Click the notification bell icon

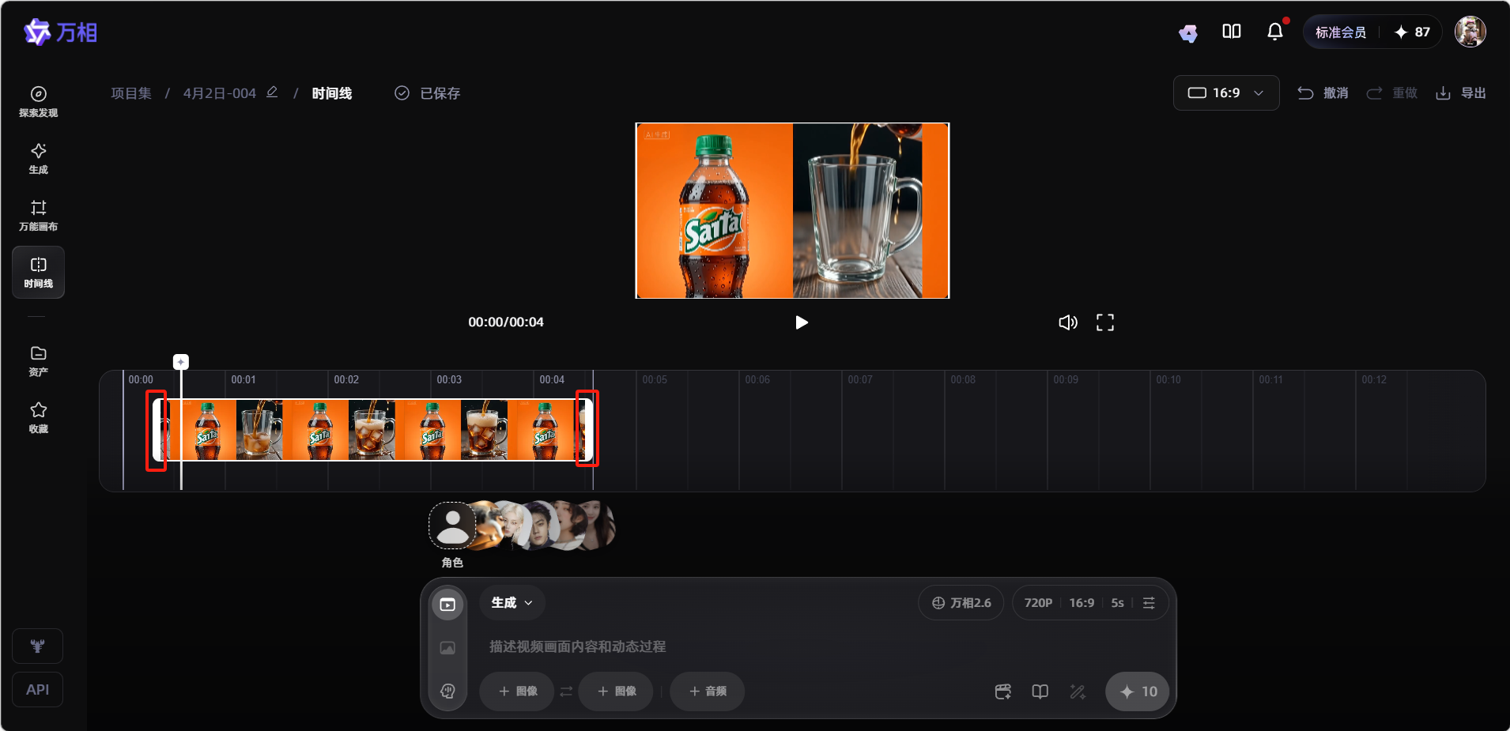tap(1274, 32)
